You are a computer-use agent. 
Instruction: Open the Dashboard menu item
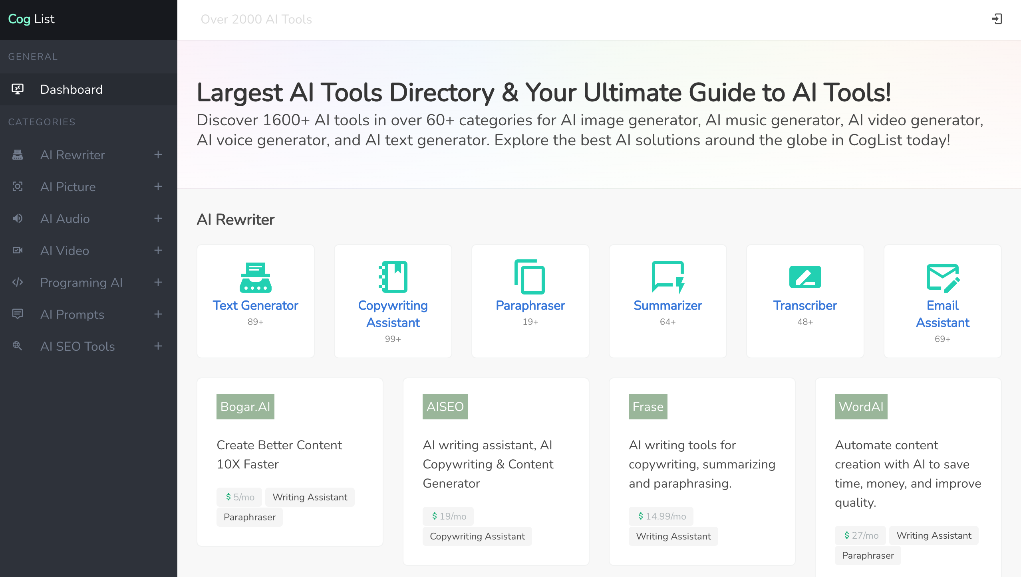89,89
